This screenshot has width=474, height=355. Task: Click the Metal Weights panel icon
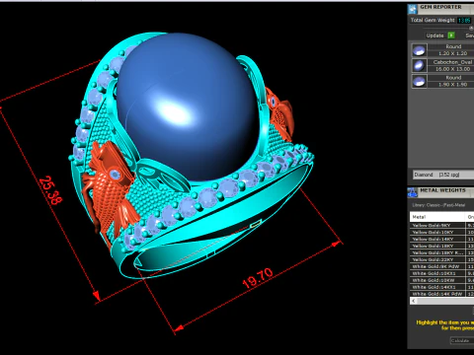click(x=413, y=192)
